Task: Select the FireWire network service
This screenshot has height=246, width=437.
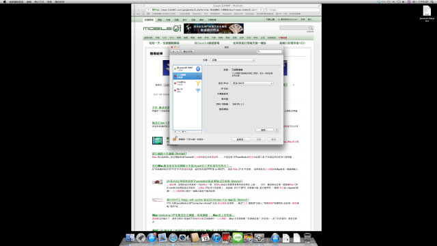Action: tap(187, 83)
